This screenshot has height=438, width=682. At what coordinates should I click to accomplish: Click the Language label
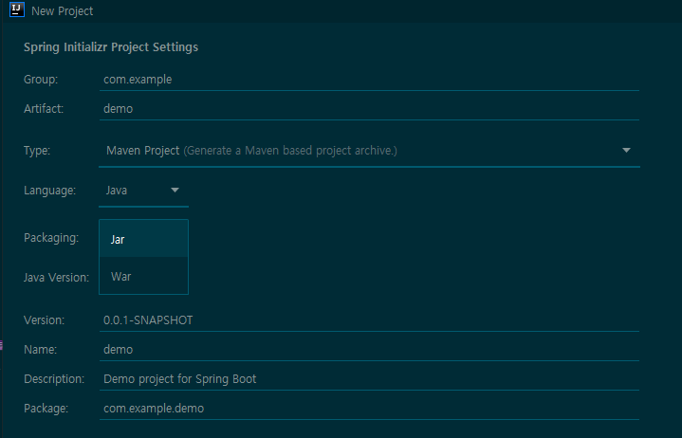(x=49, y=191)
